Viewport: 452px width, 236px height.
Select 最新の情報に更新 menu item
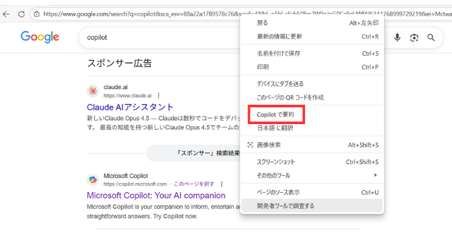[312, 37]
